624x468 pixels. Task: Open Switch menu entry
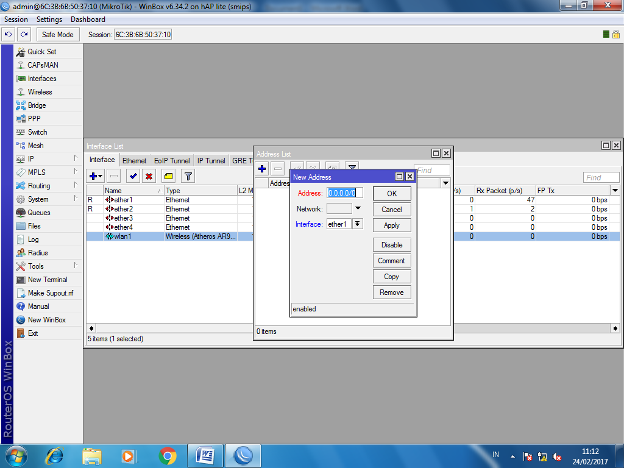[x=48, y=132]
